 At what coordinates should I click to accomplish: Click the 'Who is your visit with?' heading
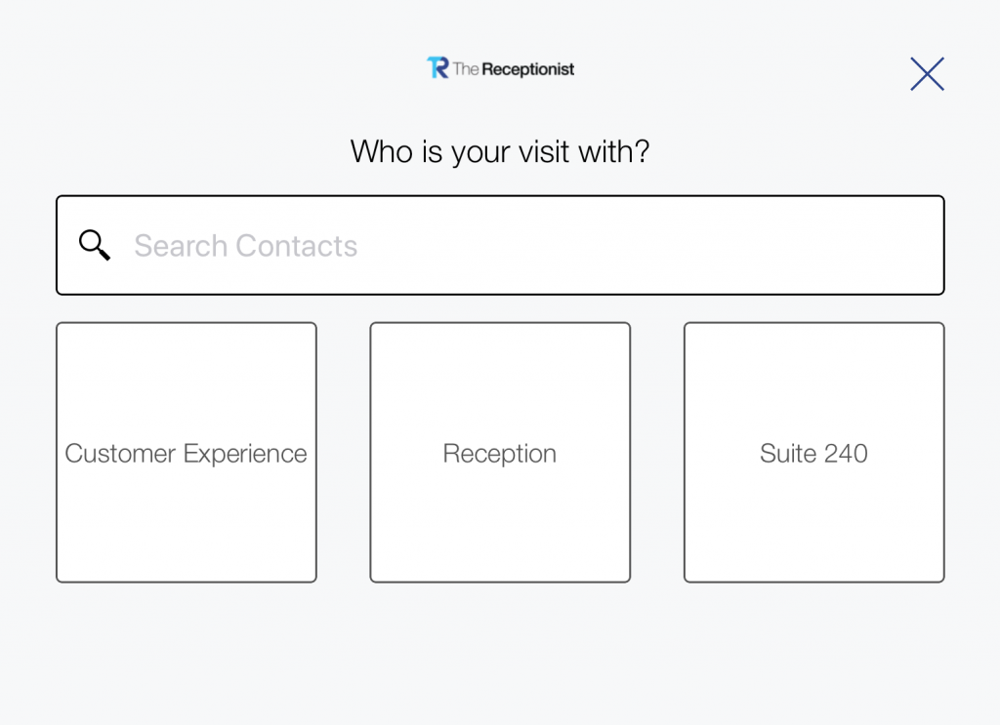(x=500, y=151)
